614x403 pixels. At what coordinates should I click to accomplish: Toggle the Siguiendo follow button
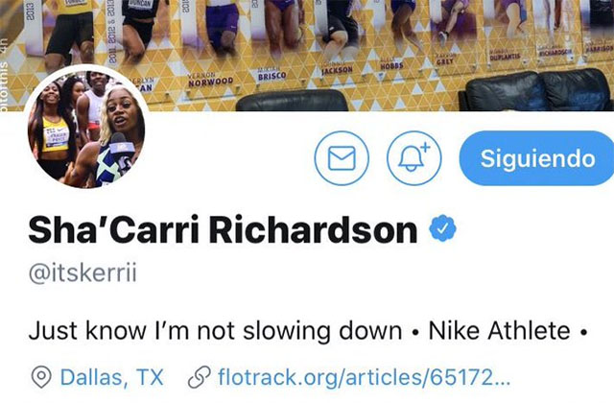point(536,157)
